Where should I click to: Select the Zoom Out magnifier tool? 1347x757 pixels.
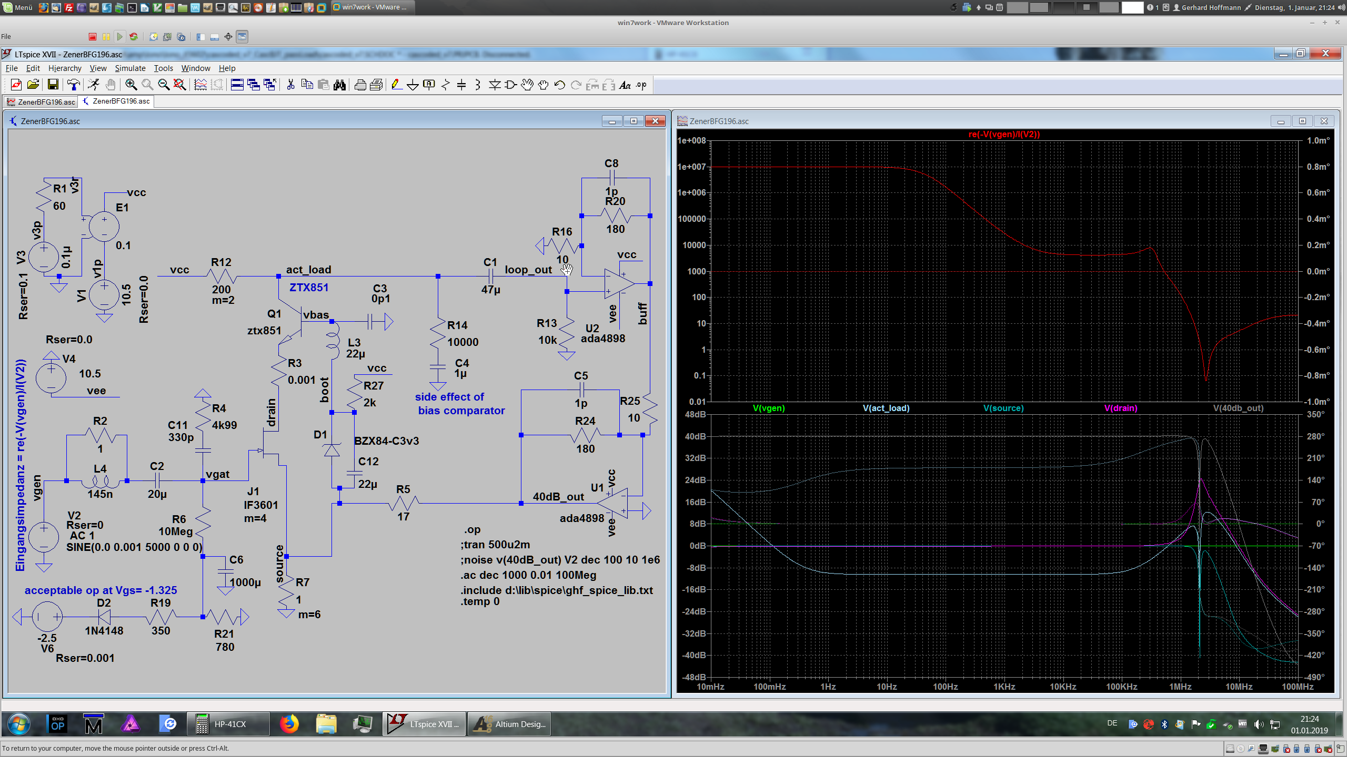(164, 85)
